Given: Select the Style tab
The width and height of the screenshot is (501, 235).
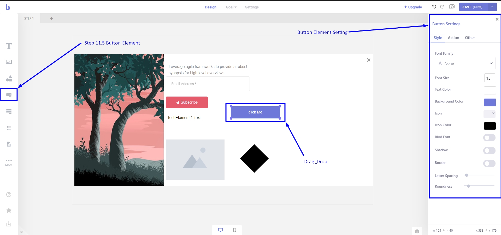Looking at the screenshot, I should [x=438, y=38].
